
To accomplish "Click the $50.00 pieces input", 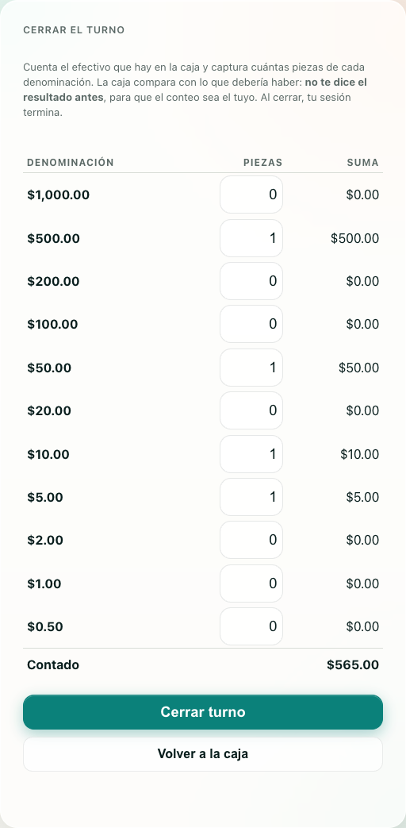I will click(x=251, y=368).
